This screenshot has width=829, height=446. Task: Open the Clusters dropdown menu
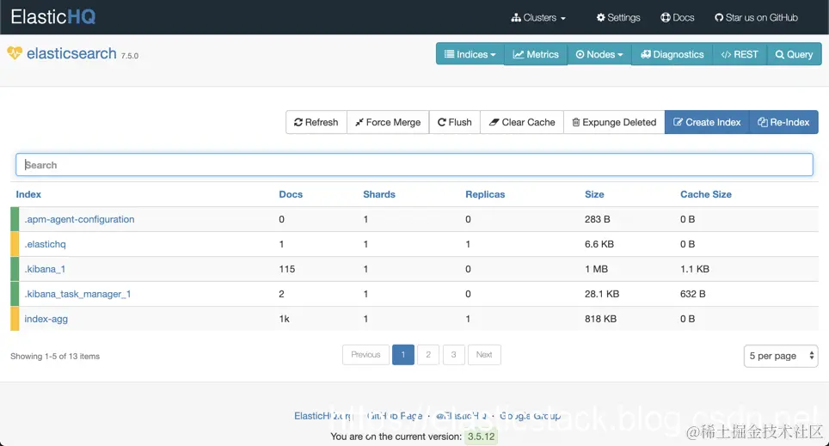pyautogui.click(x=538, y=17)
